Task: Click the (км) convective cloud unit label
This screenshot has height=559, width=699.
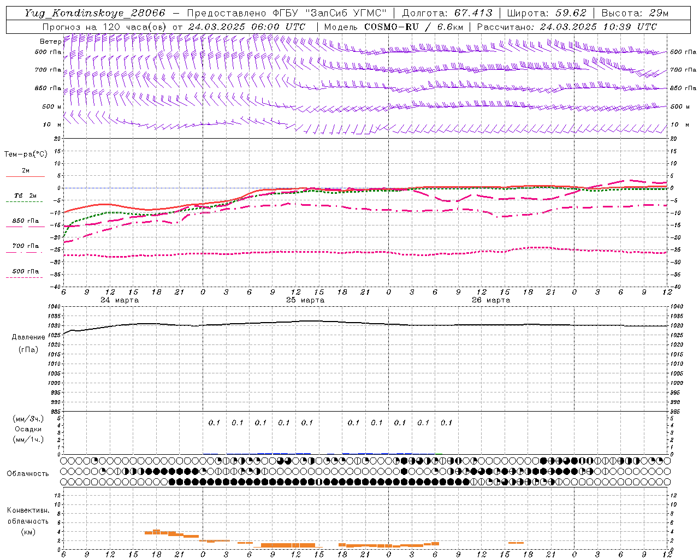Action: [28, 532]
